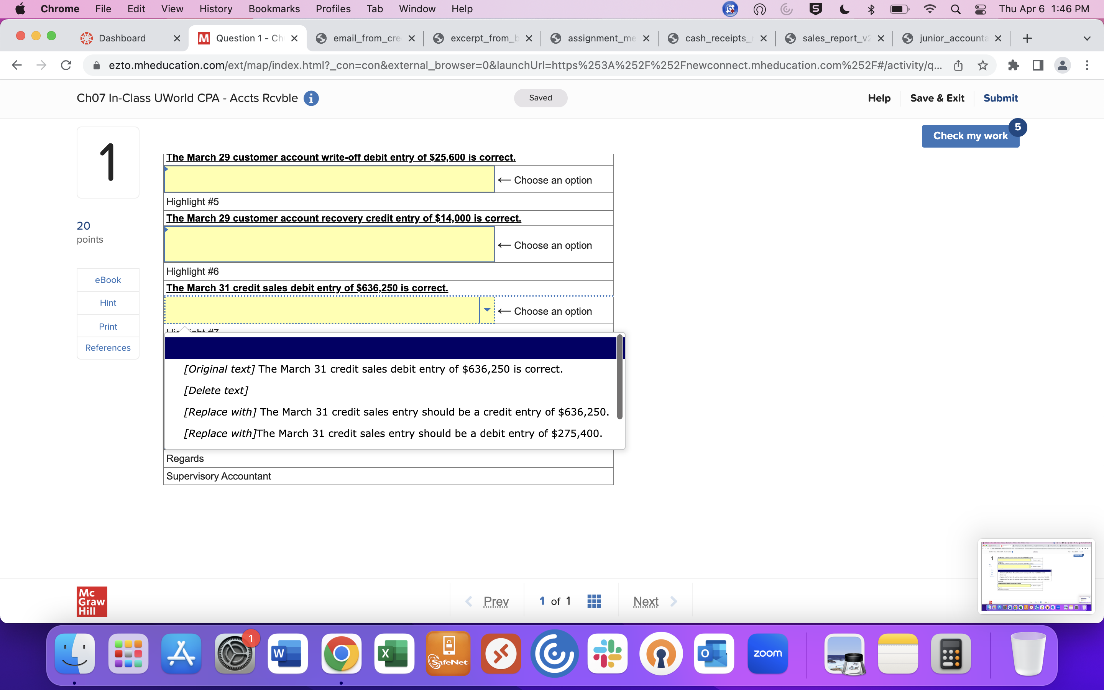Image resolution: width=1104 pixels, height=690 pixels.
Task: Open the side panel icon in Chrome toolbar
Action: point(1037,65)
